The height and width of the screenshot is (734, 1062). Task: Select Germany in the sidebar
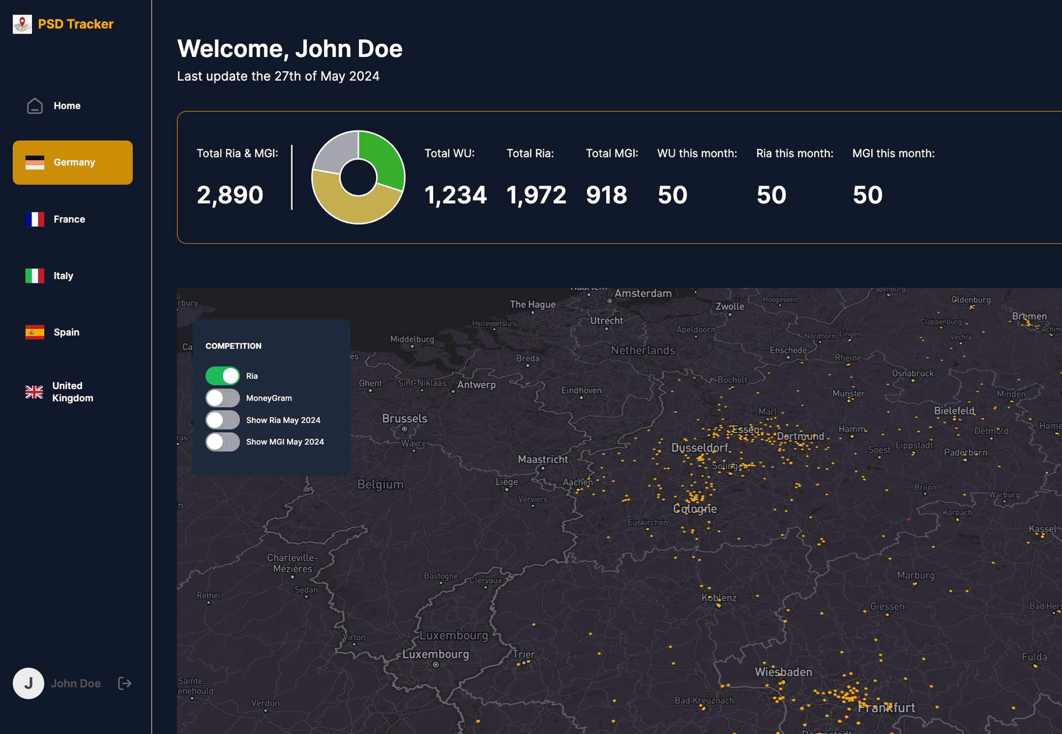(x=72, y=162)
